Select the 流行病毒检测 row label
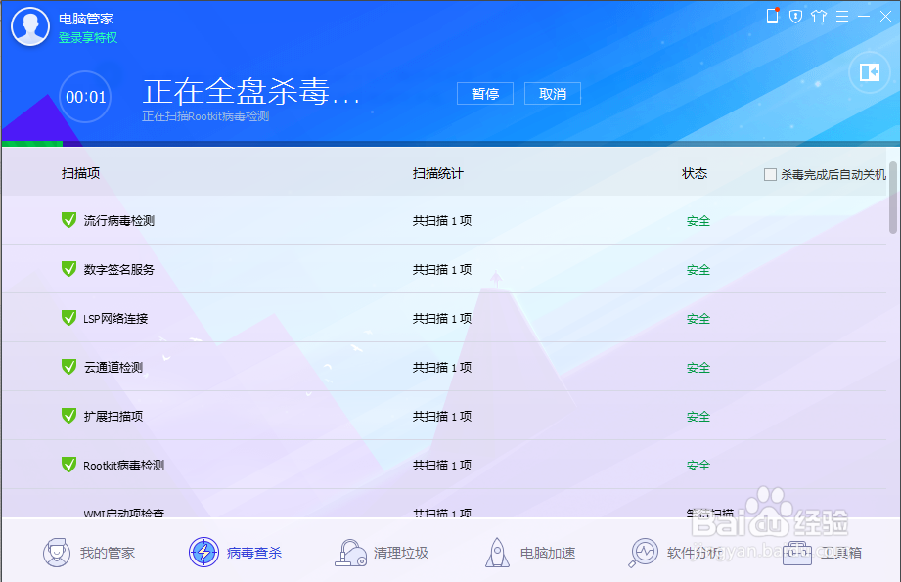The width and height of the screenshot is (901, 582). (x=119, y=221)
